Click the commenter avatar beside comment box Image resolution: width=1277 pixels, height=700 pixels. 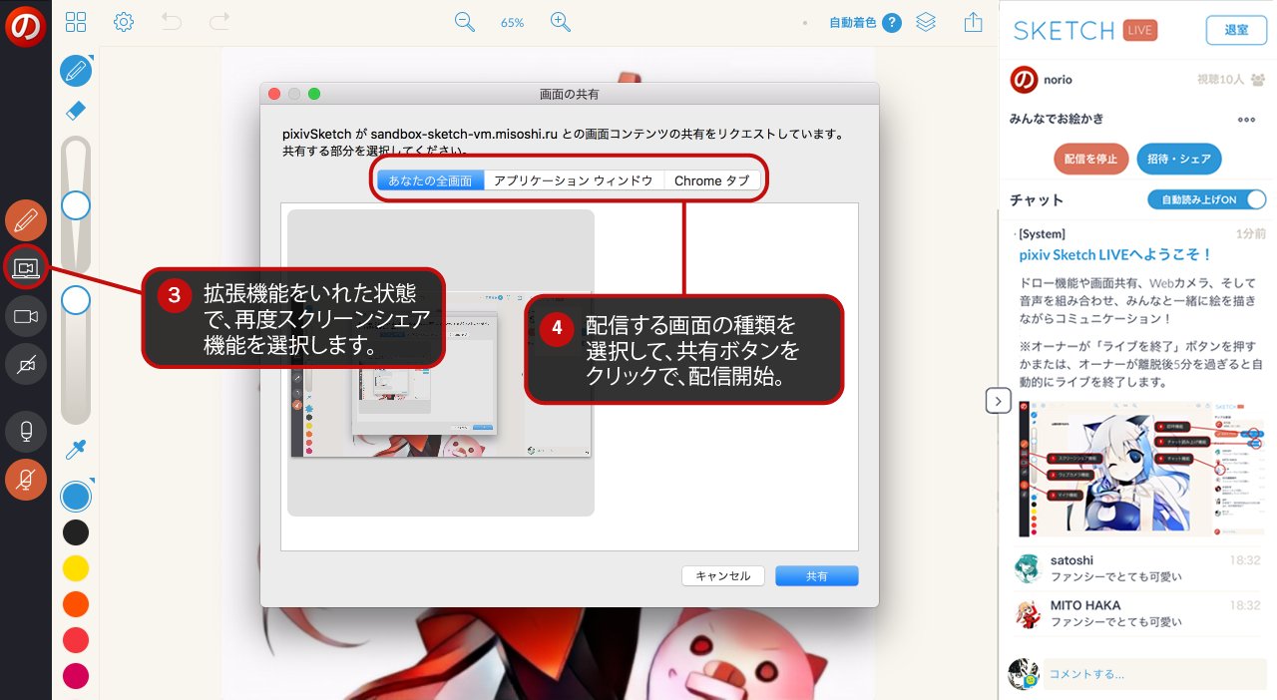click(1024, 674)
